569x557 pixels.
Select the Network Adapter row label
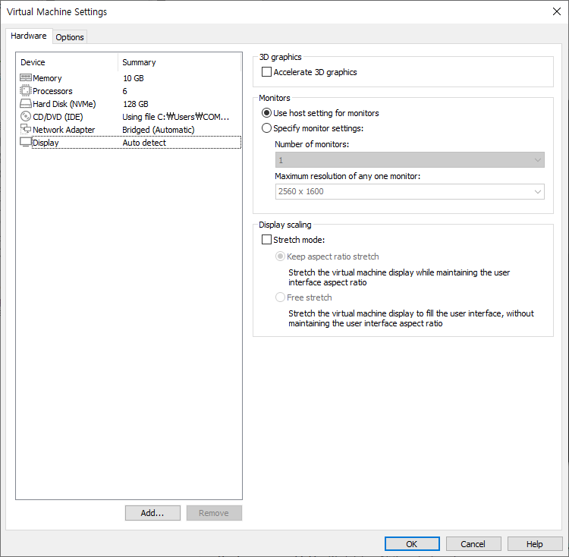[64, 130]
